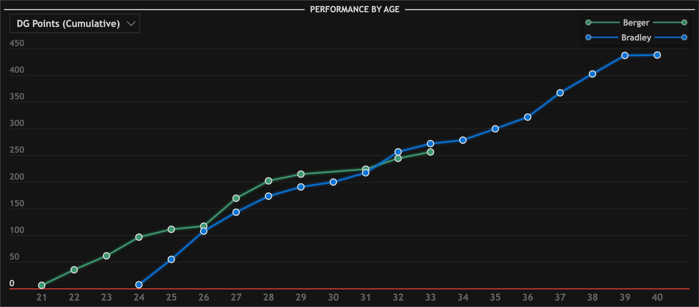Screen dimensions: 699x307
Task: Click Bradley's blue legend marker on right
Action: pyautogui.click(x=684, y=37)
